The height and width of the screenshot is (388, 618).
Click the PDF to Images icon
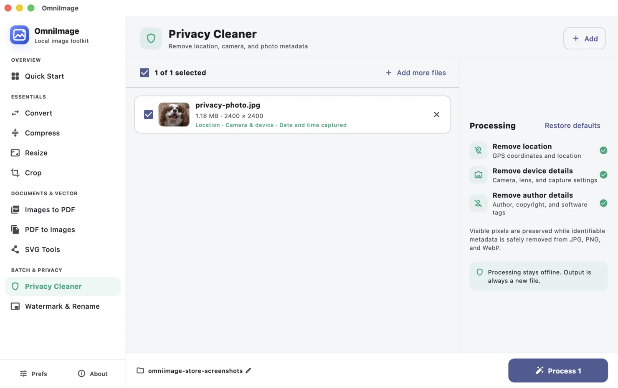(15, 229)
